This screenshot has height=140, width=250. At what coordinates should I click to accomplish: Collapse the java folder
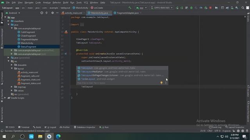[x=9, y=25]
